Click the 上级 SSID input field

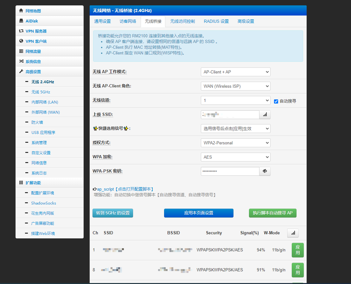coord(230,115)
